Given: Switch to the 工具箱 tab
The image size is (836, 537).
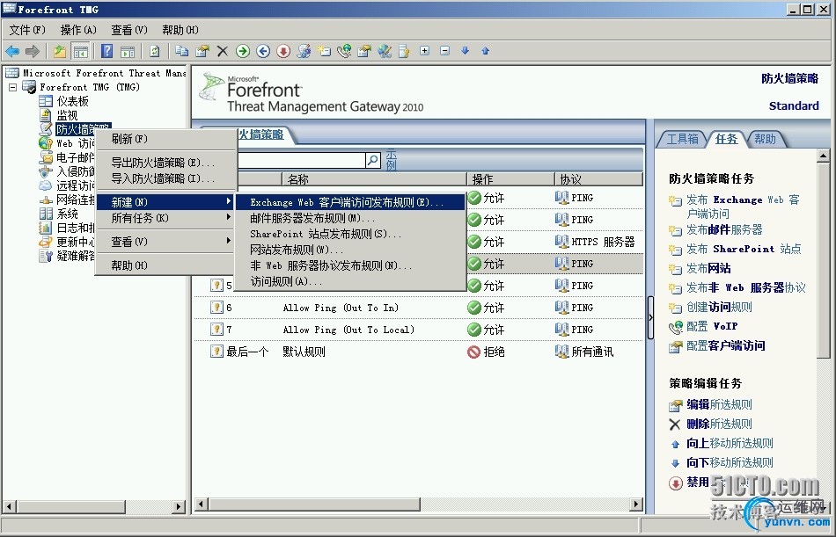Looking at the screenshot, I should (x=682, y=139).
